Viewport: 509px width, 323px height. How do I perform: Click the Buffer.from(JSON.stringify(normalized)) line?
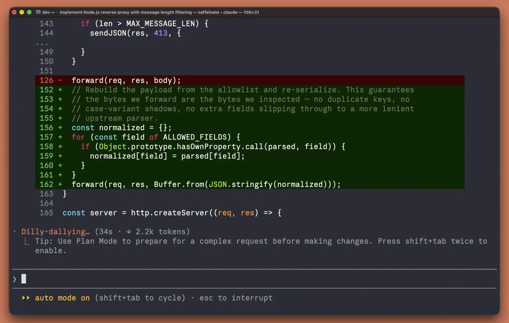pyautogui.click(x=206, y=184)
